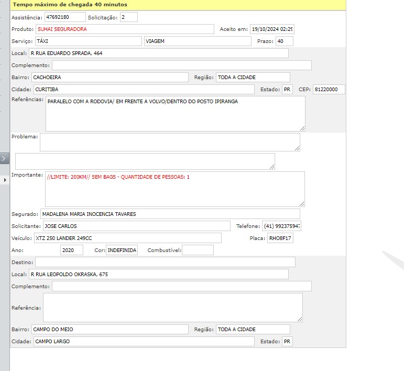Viewport: 404px width, 371px height.
Task: Click the Referências text area
Action: (x=176, y=114)
